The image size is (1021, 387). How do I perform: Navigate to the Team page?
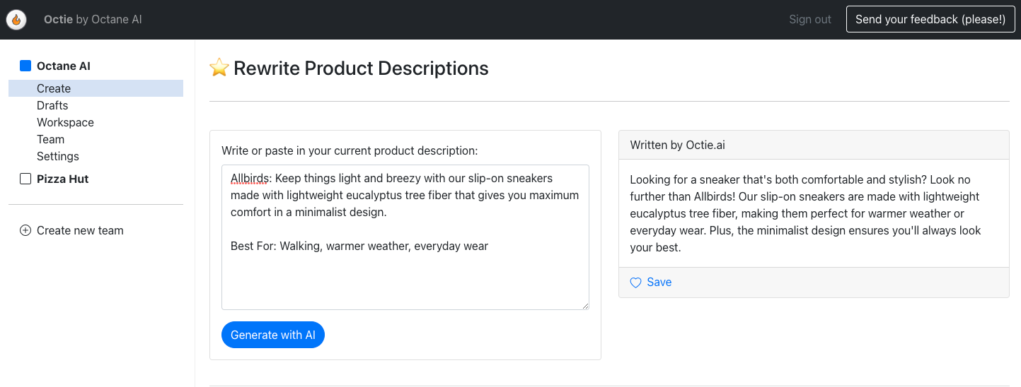50,139
